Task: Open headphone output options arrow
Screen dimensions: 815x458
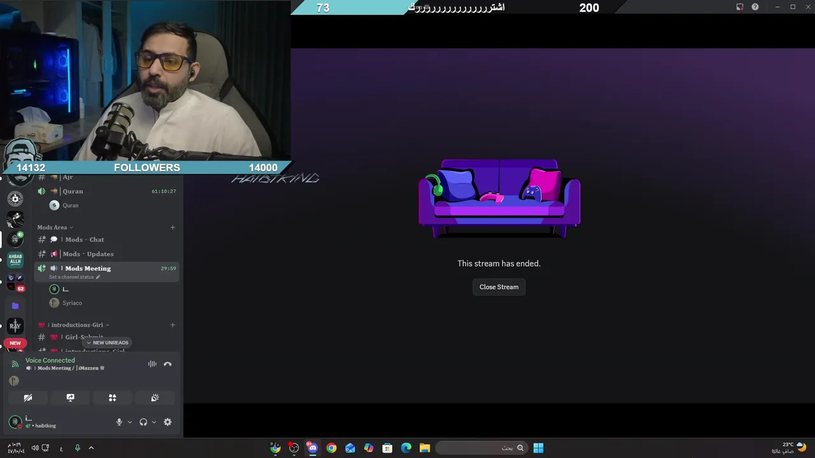Action: click(154, 422)
